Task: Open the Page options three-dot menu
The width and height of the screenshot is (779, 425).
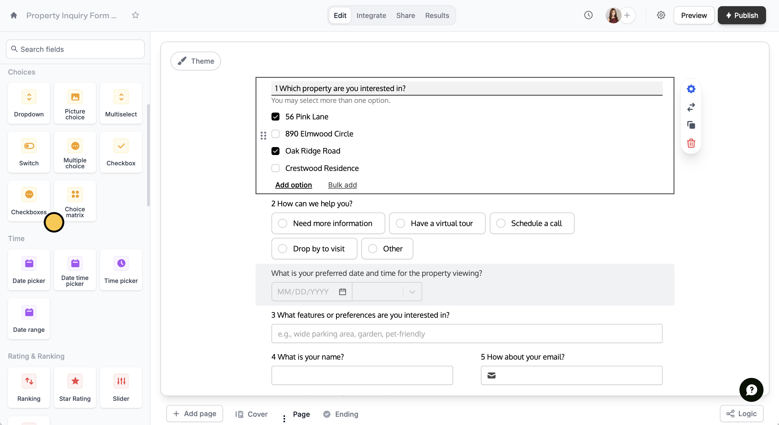Action: coord(284,418)
